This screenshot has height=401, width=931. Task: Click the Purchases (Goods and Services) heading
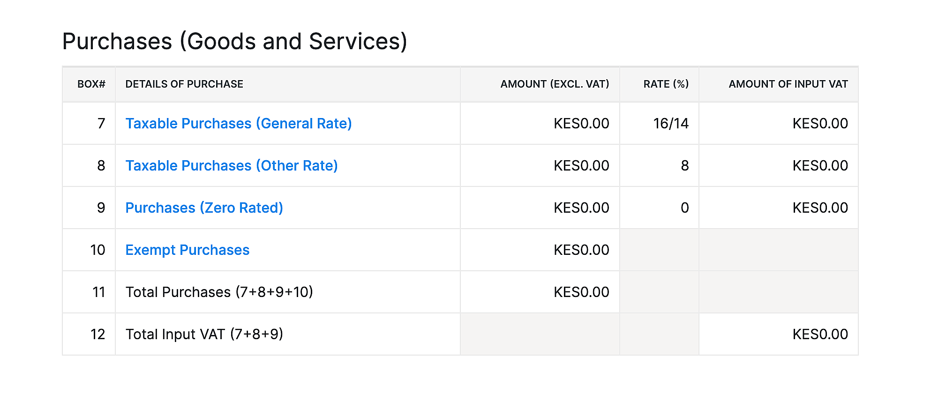(x=235, y=41)
